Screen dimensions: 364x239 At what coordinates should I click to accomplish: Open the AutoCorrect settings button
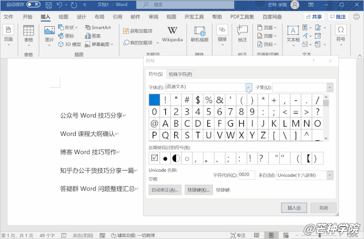(x=165, y=189)
